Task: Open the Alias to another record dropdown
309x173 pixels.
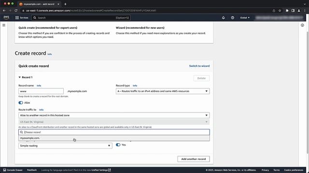Action: tap(114, 115)
